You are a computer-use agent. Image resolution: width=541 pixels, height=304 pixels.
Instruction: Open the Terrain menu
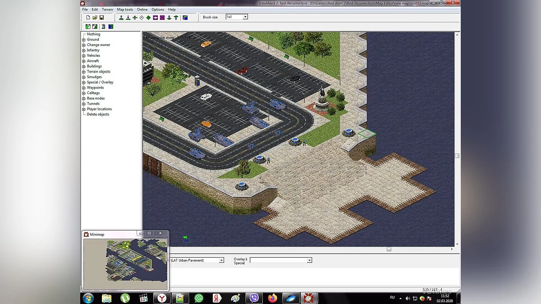click(107, 9)
